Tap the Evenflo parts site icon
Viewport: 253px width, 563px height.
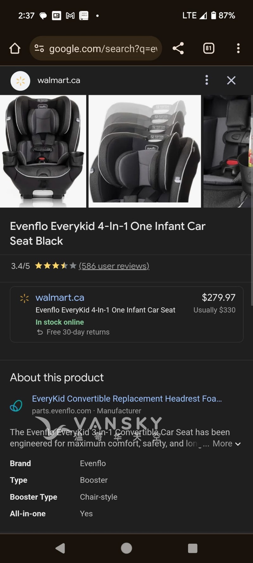point(16,405)
